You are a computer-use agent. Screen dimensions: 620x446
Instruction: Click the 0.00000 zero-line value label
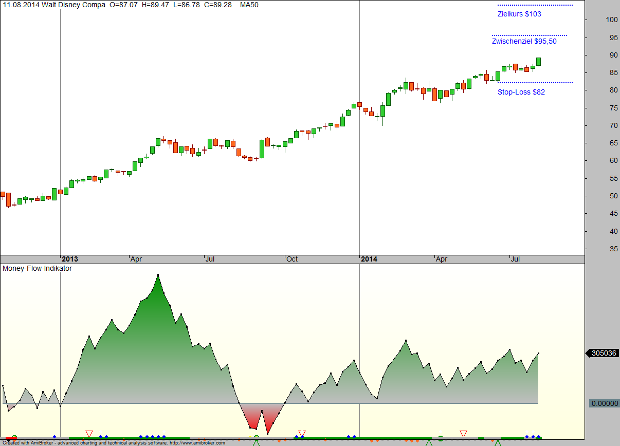point(605,403)
